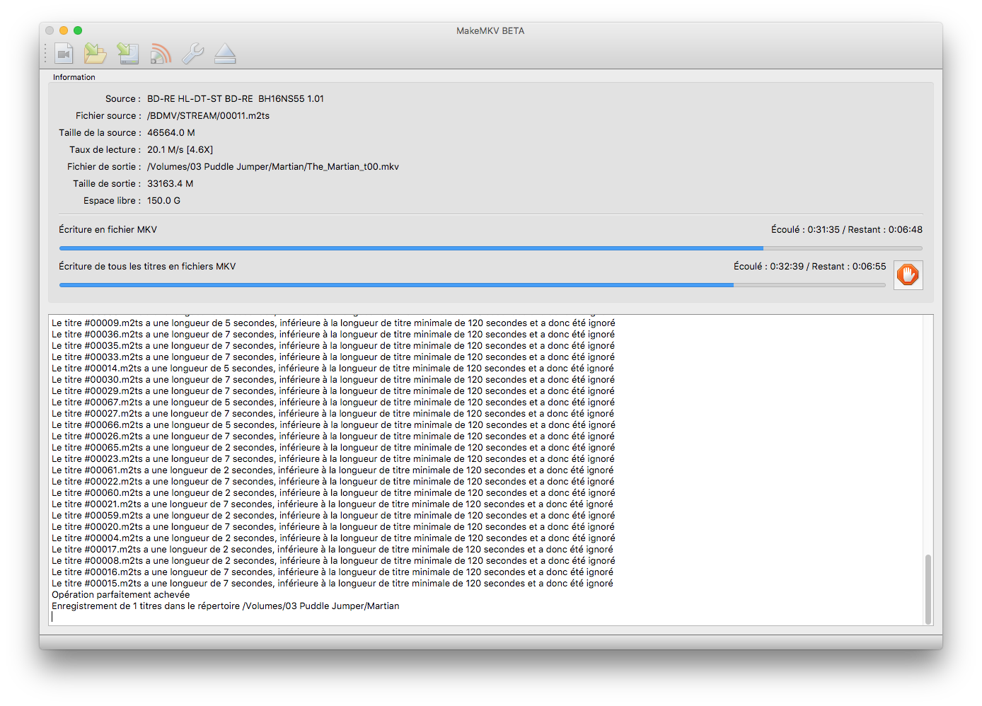This screenshot has height=706, width=982.
Task: Click the log panel vertical scrollbar
Action: click(928, 589)
